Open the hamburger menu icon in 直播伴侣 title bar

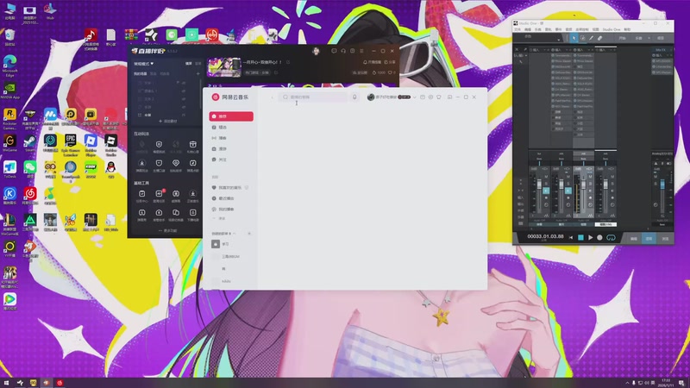click(x=361, y=51)
